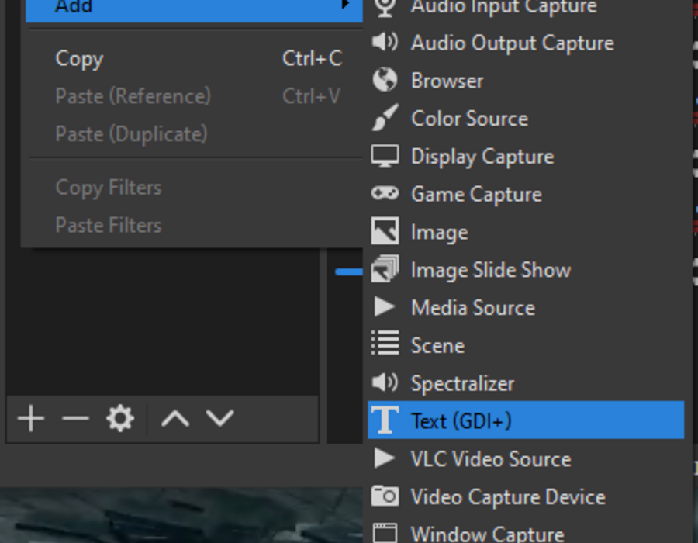Click the blue slider bar behind menu
The height and width of the screenshot is (543, 698).
tap(349, 272)
